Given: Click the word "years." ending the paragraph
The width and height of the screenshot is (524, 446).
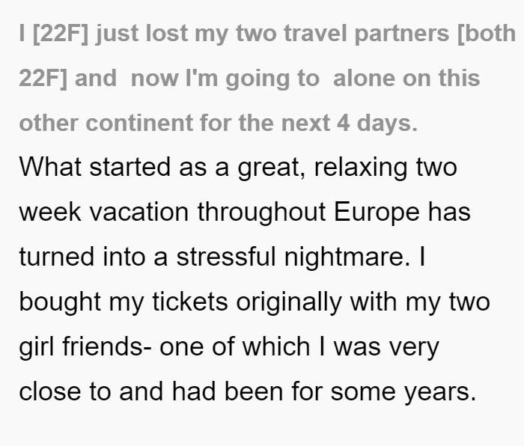Looking at the screenshot, I should click(x=440, y=392).
